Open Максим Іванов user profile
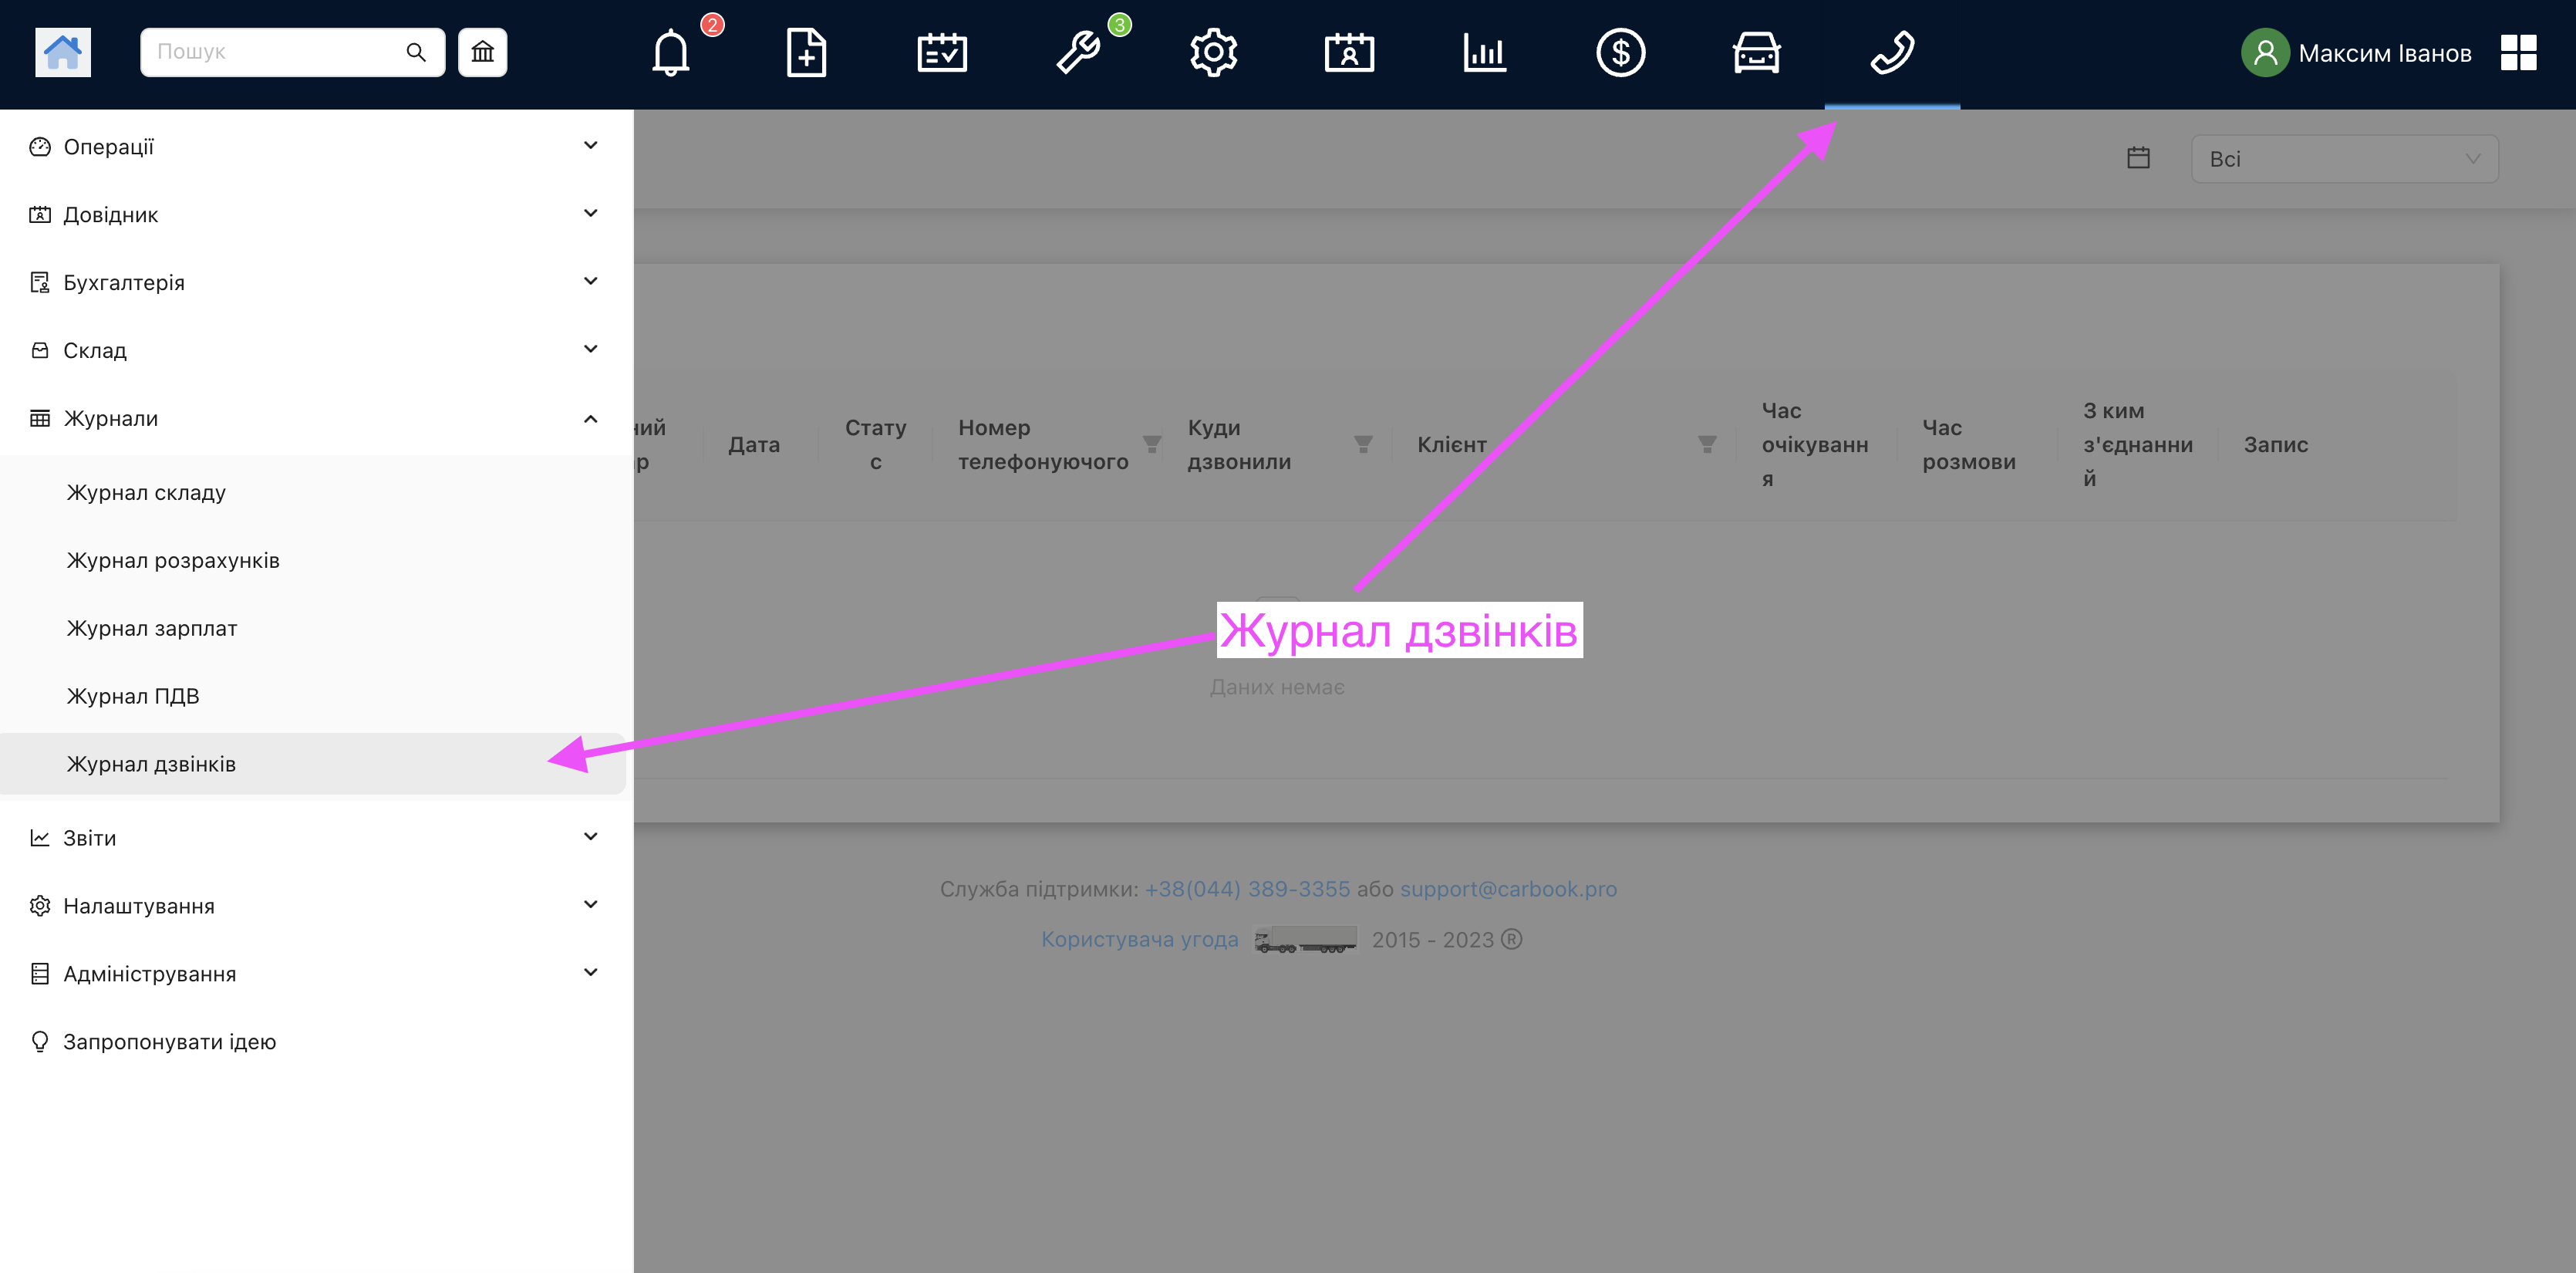Image resolution: width=2576 pixels, height=1273 pixels. [x=2357, y=53]
